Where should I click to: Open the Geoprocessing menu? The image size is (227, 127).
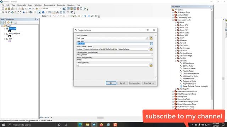click(49, 5)
